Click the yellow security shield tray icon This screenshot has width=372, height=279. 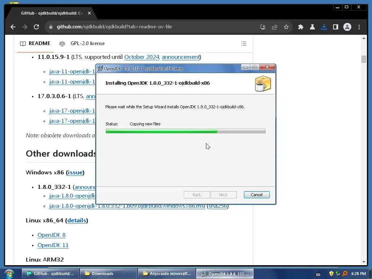coord(331,274)
